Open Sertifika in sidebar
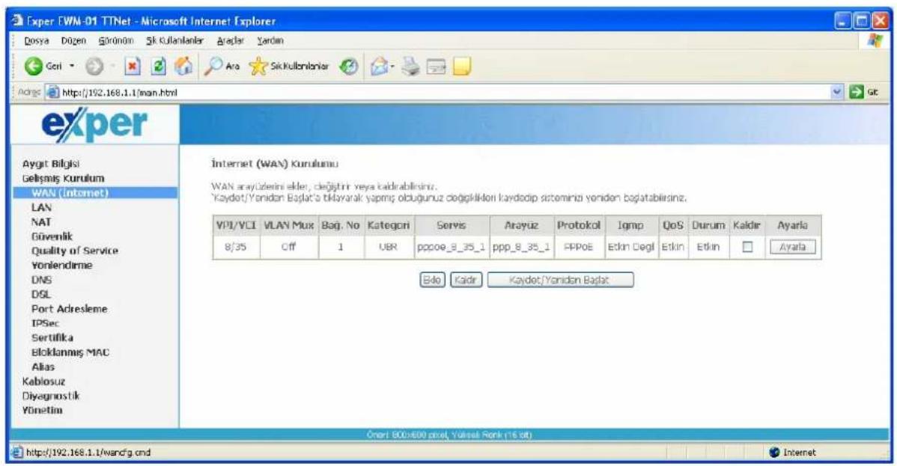Screen dimensions: 897x466 (52, 338)
